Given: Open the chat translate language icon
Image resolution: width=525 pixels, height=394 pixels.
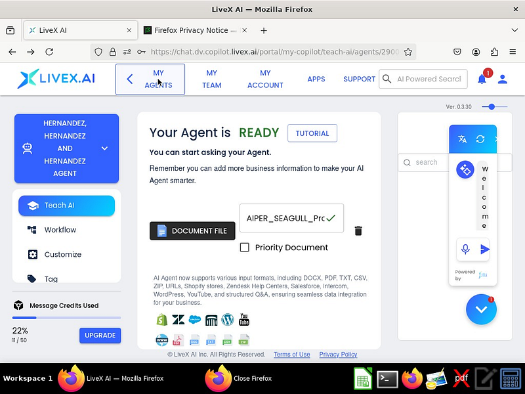Looking at the screenshot, I should (x=463, y=139).
